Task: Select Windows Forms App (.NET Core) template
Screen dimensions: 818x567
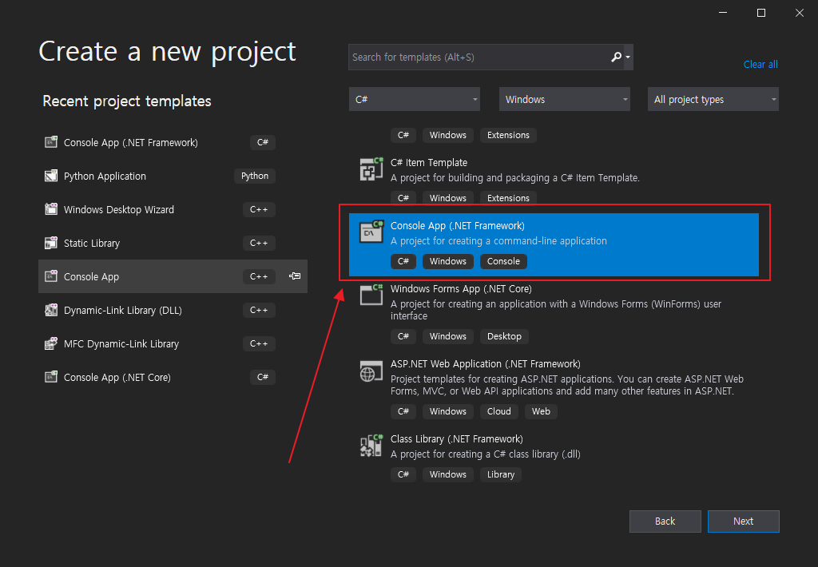Action: point(554,312)
